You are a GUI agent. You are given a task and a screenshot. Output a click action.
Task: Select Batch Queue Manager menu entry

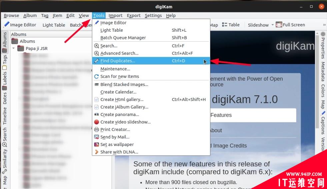pos(151,38)
